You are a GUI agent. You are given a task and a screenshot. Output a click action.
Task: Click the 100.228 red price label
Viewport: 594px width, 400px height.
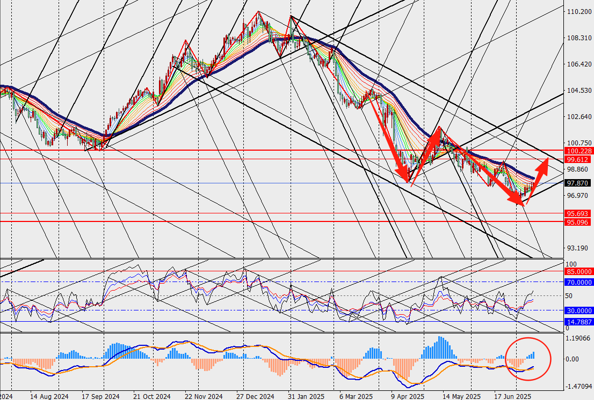[x=578, y=151]
